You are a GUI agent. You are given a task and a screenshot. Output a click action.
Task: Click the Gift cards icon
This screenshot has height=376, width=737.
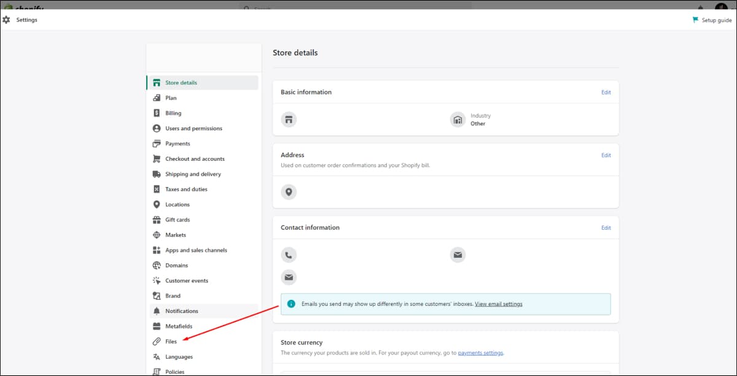[x=157, y=220]
